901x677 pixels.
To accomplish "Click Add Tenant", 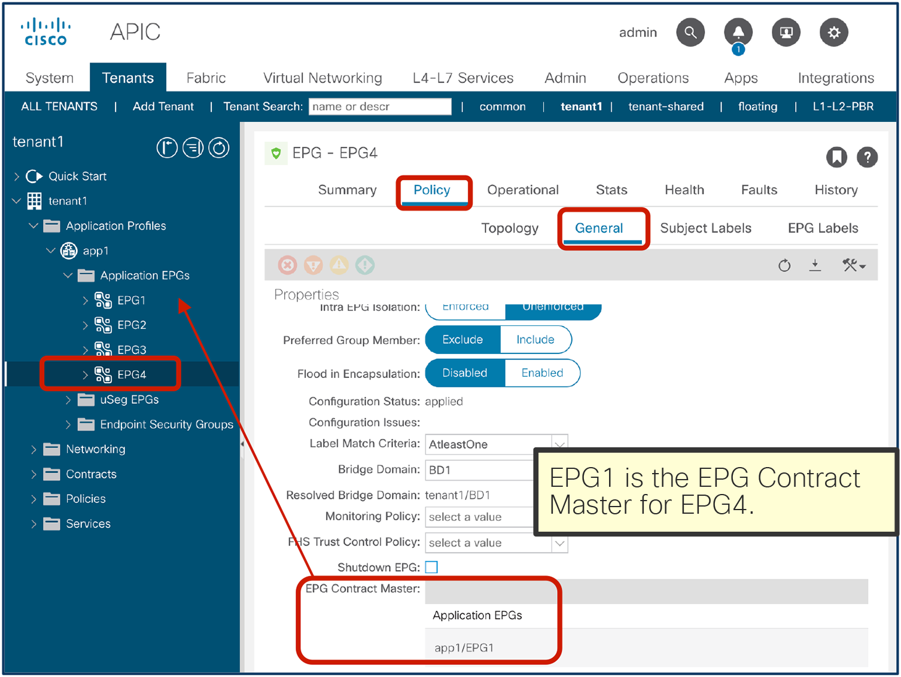I will (163, 106).
